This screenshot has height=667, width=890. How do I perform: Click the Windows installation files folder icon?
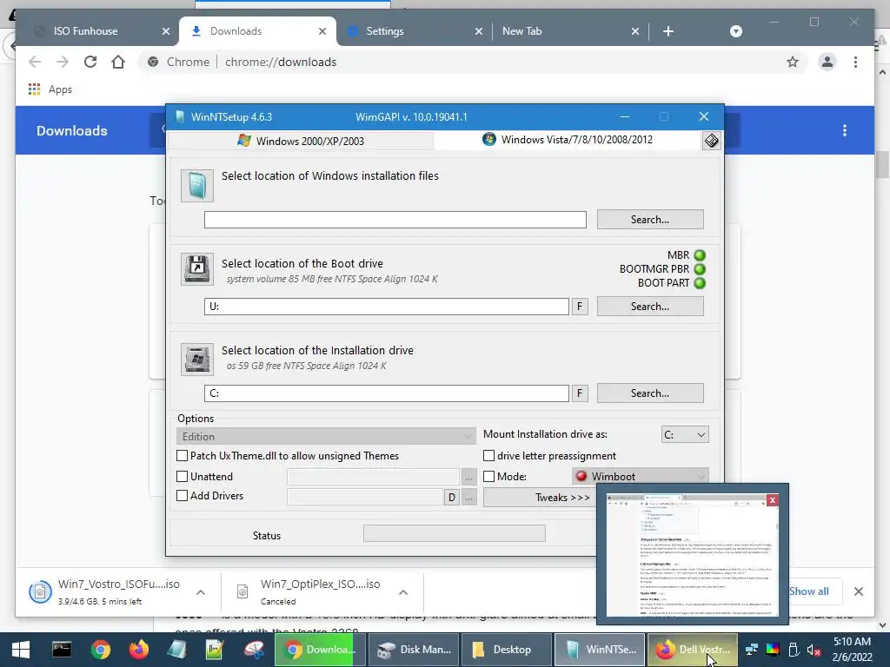coord(197,186)
